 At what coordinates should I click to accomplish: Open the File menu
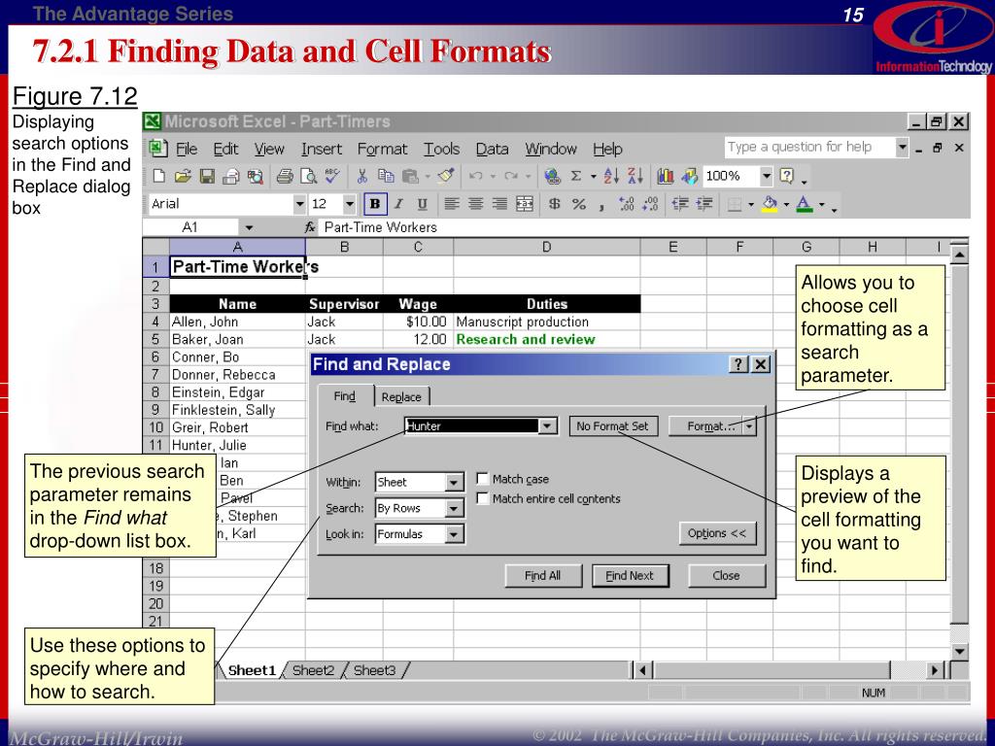(186, 149)
